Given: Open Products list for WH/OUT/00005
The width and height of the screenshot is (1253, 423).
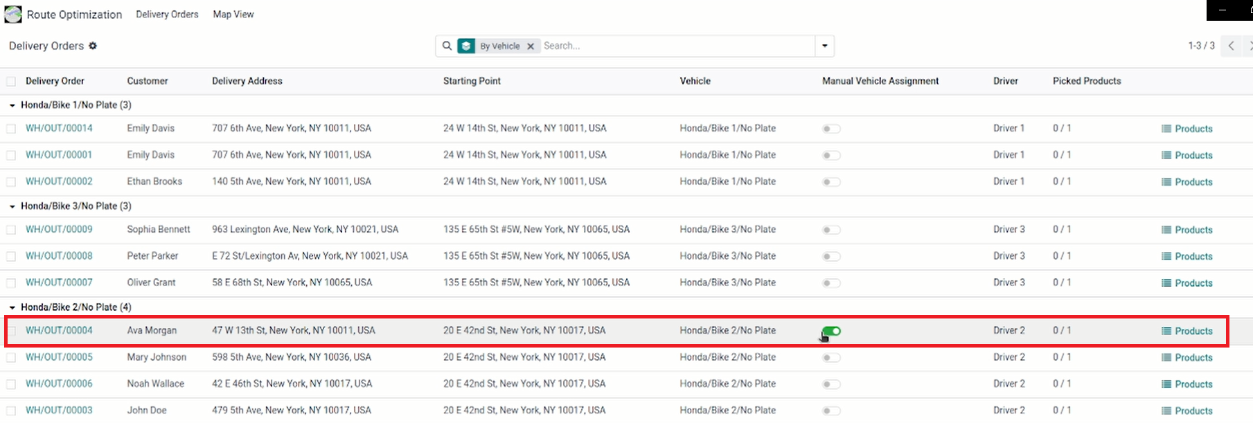Looking at the screenshot, I should 1187,358.
